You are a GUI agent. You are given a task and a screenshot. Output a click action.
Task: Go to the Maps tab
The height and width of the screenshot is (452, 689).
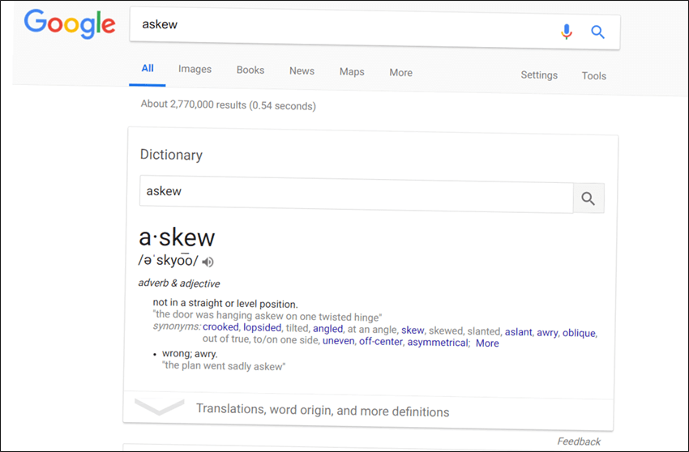(352, 71)
